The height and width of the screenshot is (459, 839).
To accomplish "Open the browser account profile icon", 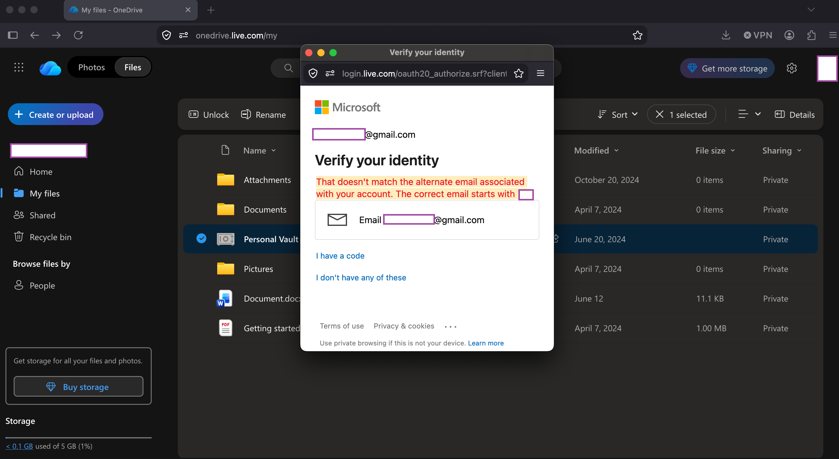I will click(x=789, y=35).
